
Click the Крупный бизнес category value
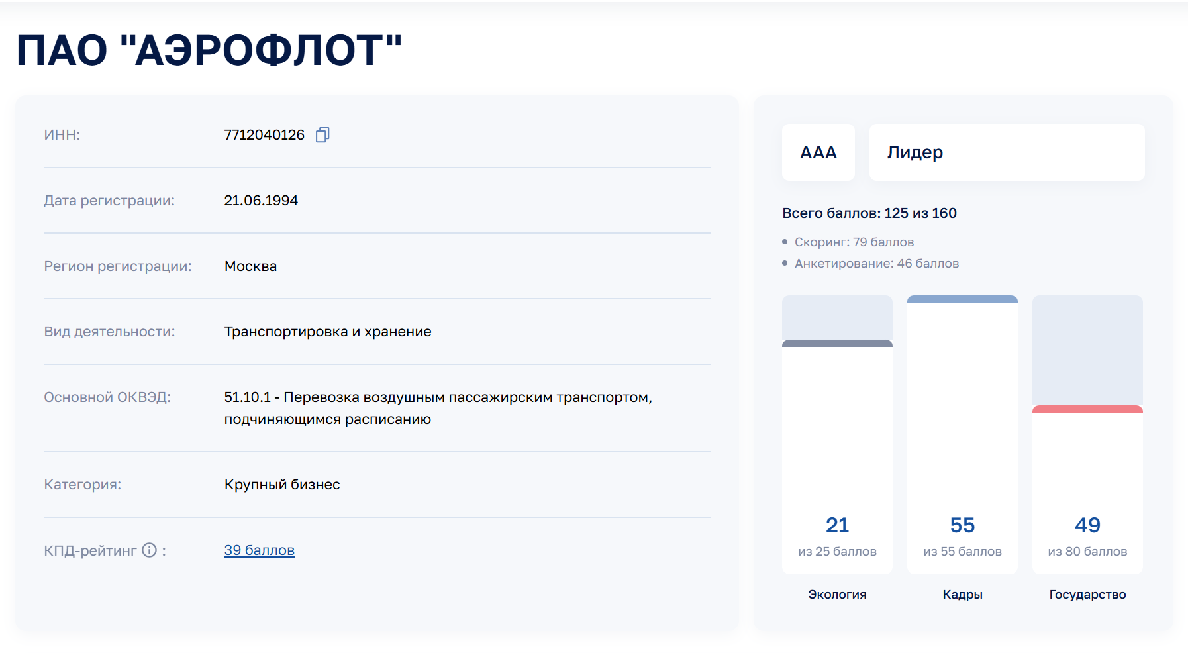coord(282,485)
